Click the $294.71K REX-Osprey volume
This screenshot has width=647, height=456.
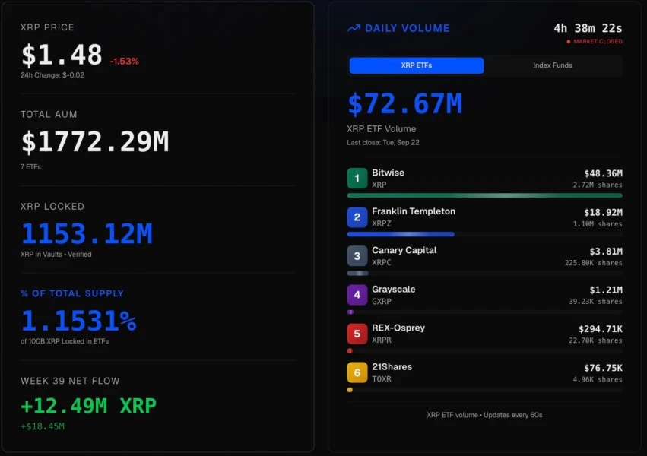coord(601,329)
